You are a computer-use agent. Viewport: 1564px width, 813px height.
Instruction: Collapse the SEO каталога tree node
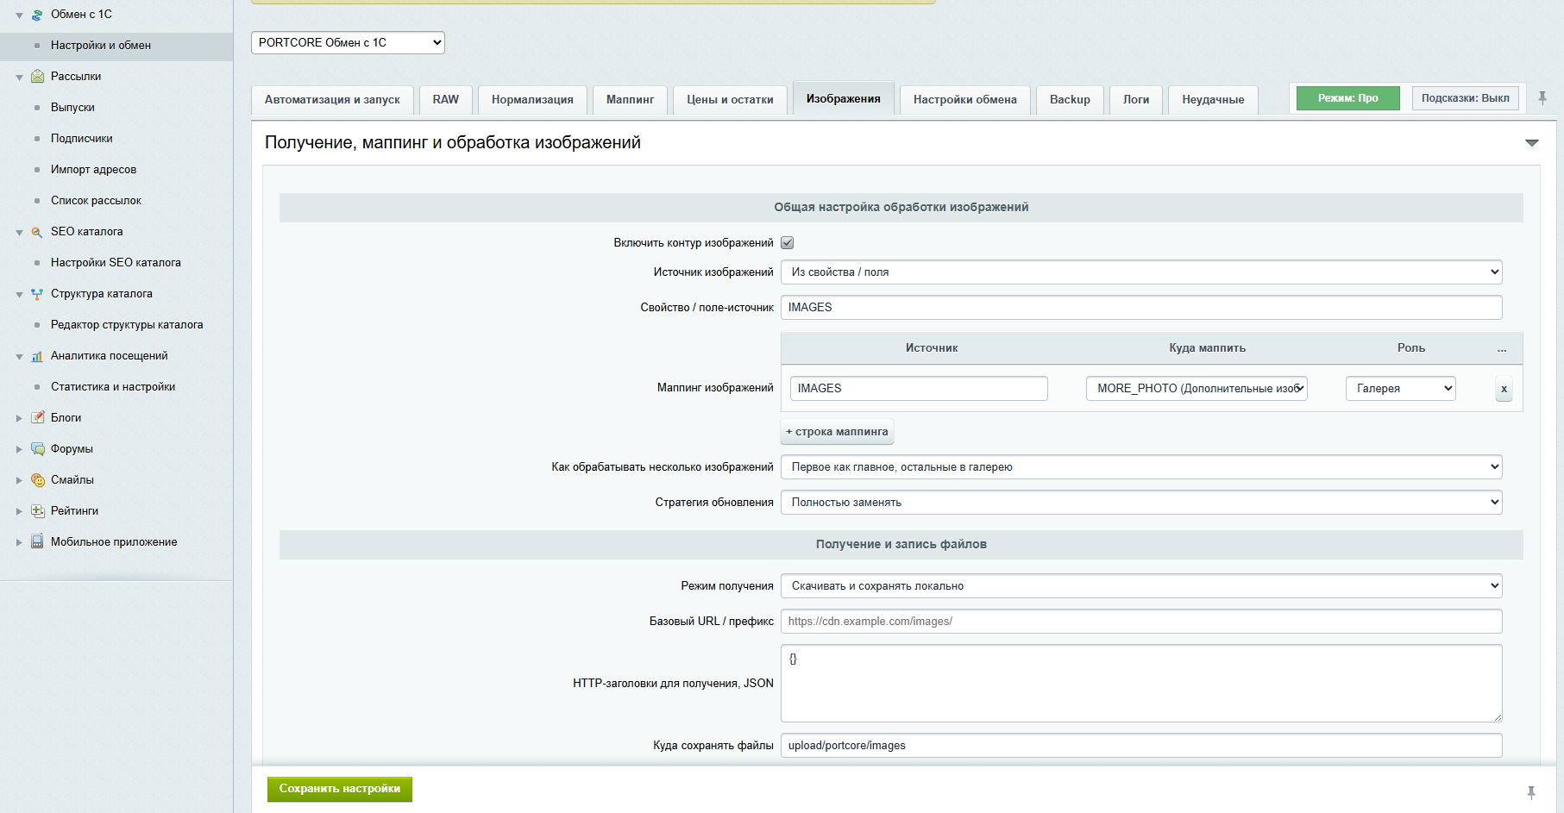point(19,233)
